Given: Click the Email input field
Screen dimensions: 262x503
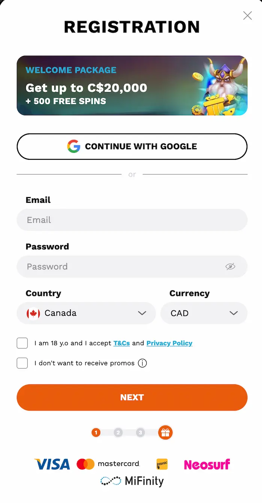Looking at the screenshot, I should click(132, 220).
